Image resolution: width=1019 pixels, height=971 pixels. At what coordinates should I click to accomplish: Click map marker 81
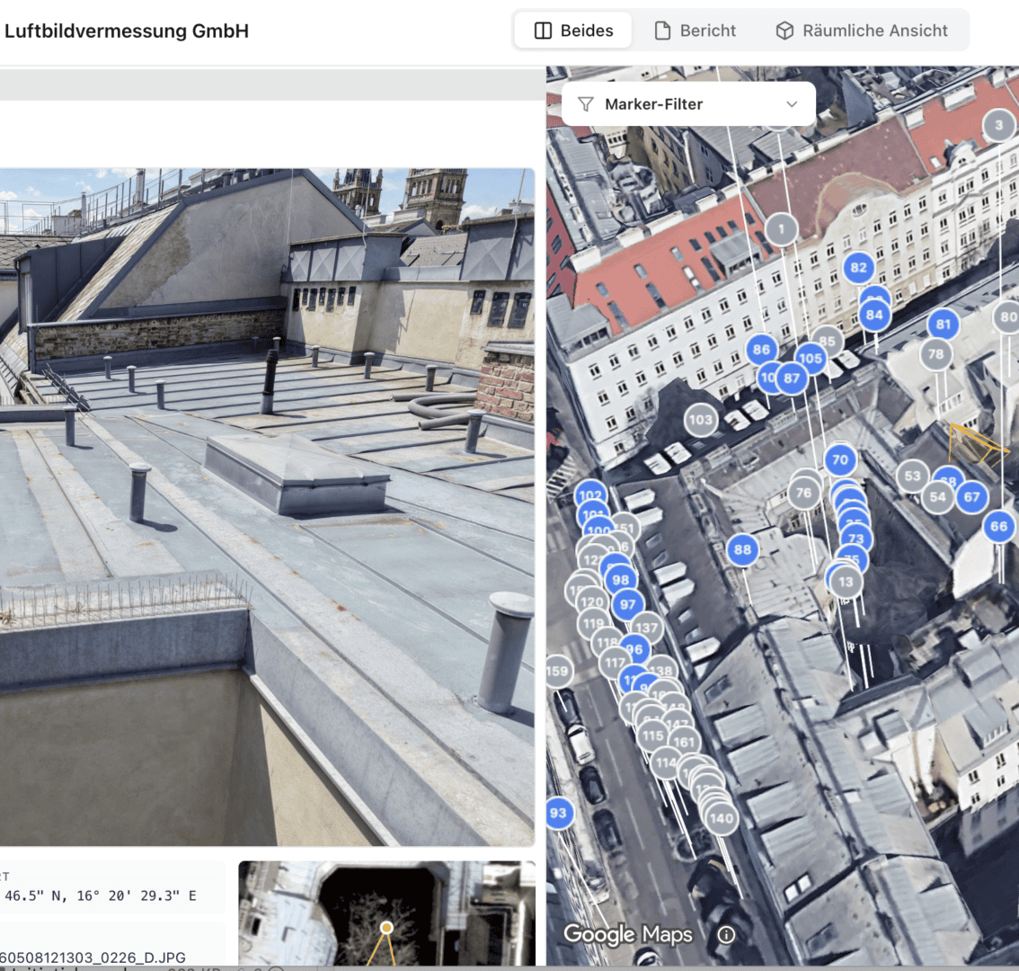click(943, 324)
